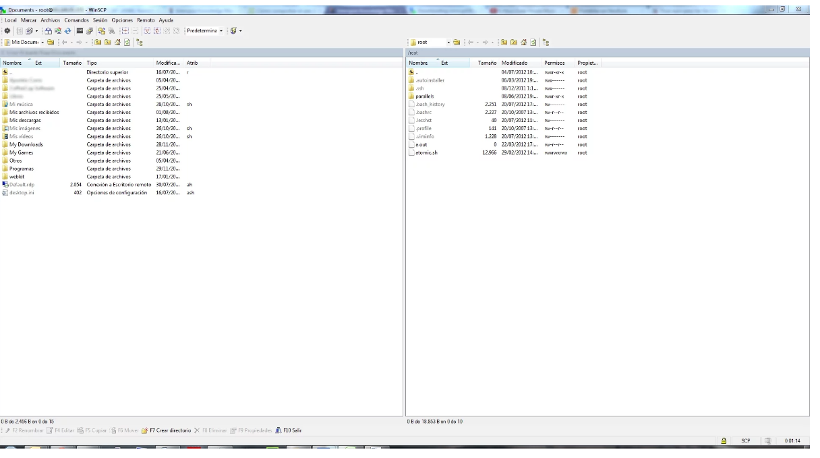Screen dimensions: 820x458
Task: Click the new session icon with dropdown
Action: (235, 31)
